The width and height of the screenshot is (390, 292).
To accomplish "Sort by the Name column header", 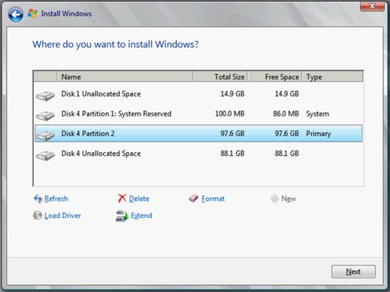I will click(x=124, y=77).
